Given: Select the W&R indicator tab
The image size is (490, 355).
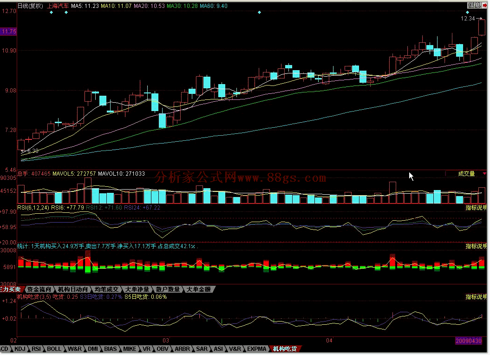Looking at the screenshot, I should [75, 349].
